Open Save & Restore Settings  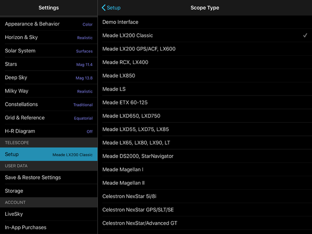pyautogui.click(x=49, y=177)
